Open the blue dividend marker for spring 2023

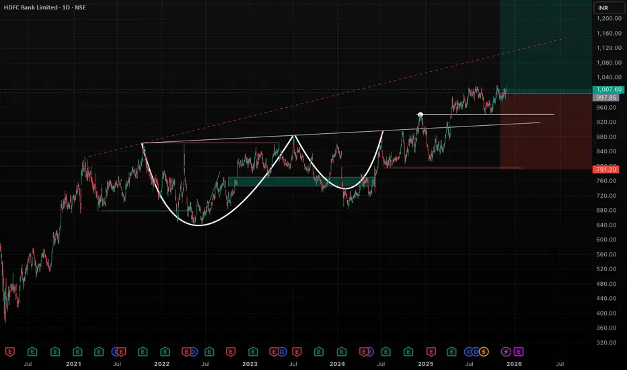coord(283,352)
